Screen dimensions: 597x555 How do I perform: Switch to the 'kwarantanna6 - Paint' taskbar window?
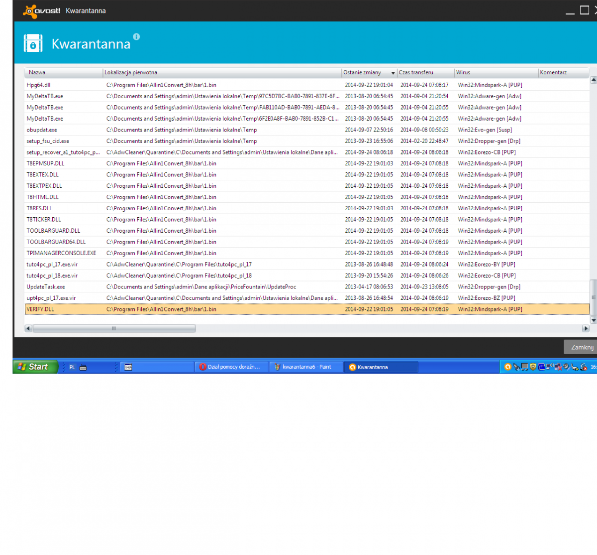click(x=306, y=367)
